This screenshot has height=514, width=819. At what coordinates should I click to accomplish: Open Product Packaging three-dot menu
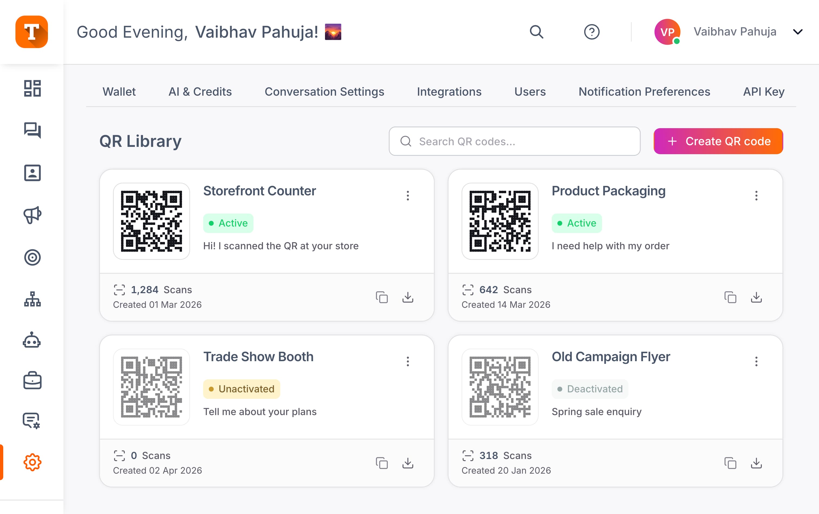(756, 195)
